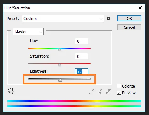The width and height of the screenshot is (149, 115).
Task: Activate the on-image adjustment hand tool
Action: [11, 91]
